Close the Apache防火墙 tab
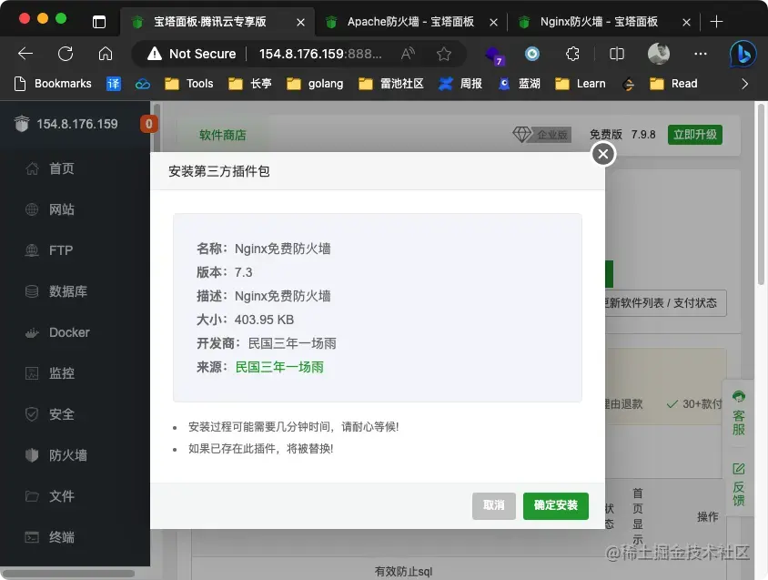768x580 pixels. coord(494,22)
